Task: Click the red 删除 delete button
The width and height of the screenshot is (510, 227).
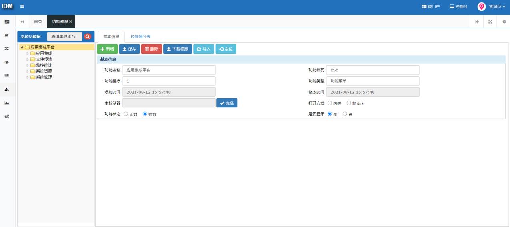Action: (x=152, y=49)
